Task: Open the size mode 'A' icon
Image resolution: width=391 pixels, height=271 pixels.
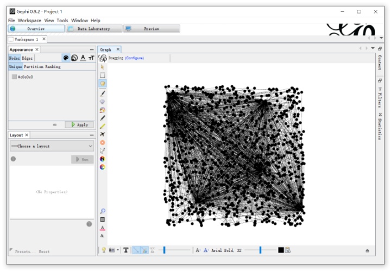Action: pos(198,250)
